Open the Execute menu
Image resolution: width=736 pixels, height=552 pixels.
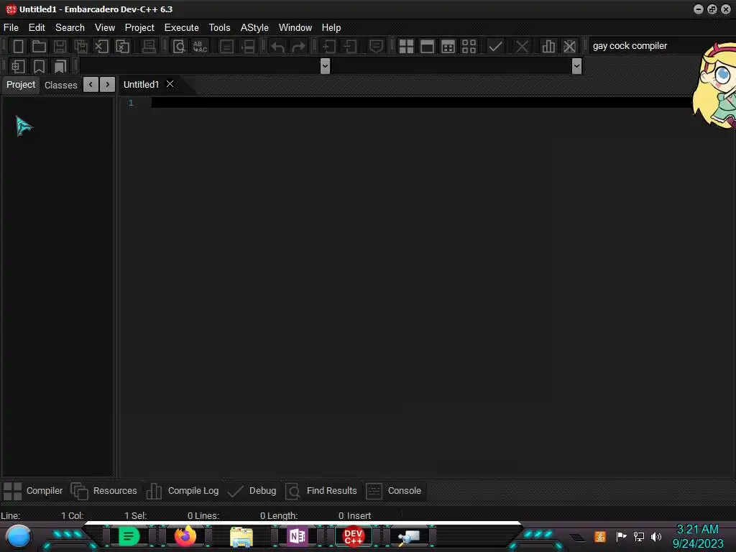tap(182, 28)
